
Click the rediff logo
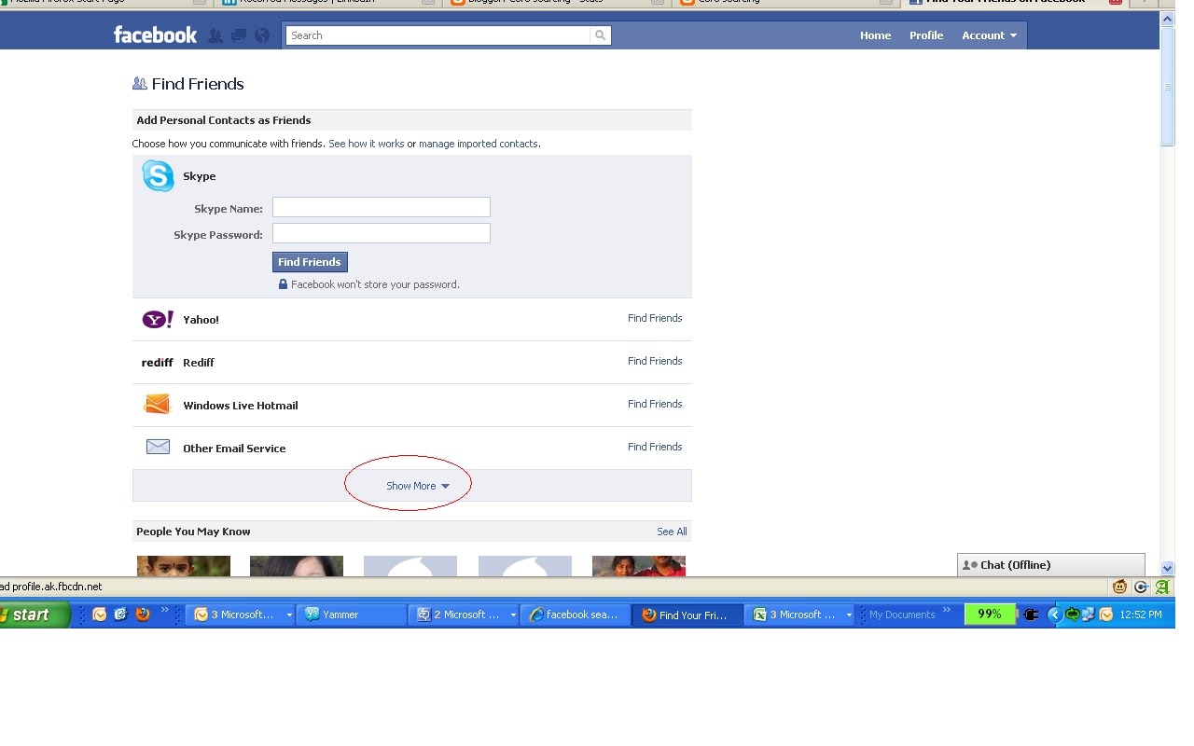pos(157,363)
